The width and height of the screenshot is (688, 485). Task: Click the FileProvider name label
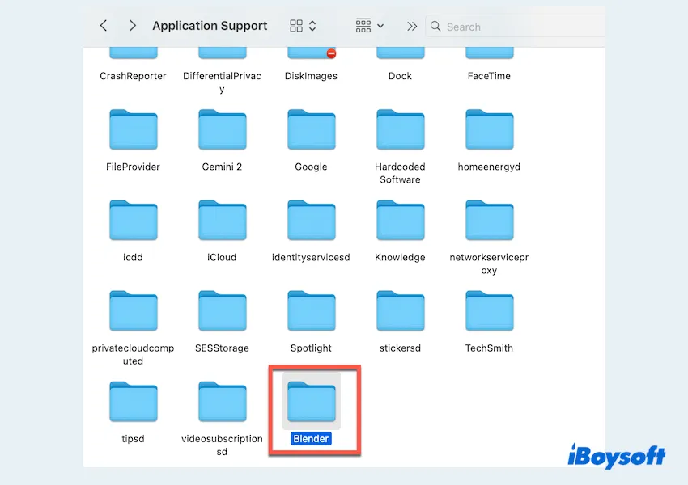(133, 167)
